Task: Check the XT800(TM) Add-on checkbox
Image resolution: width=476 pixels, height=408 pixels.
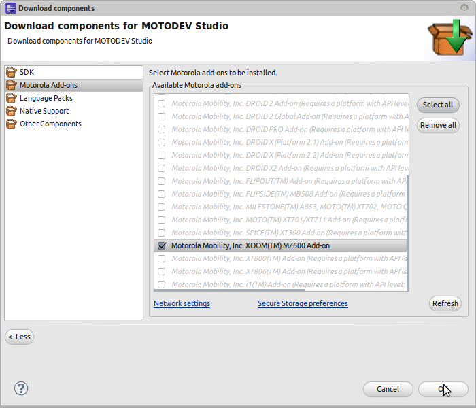Action: [162, 258]
